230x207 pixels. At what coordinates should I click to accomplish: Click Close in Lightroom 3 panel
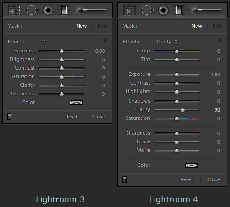coord(99,117)
